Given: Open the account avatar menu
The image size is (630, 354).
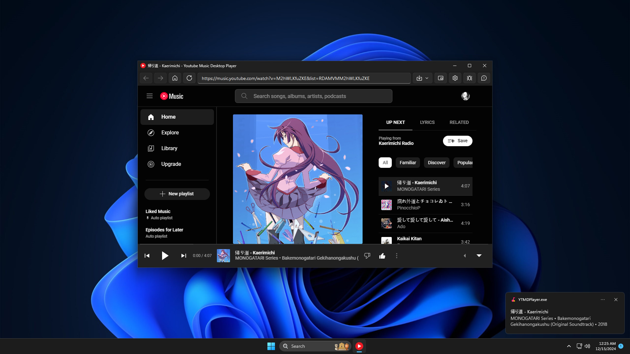Looking at the screenshot, I should [465, 96].
